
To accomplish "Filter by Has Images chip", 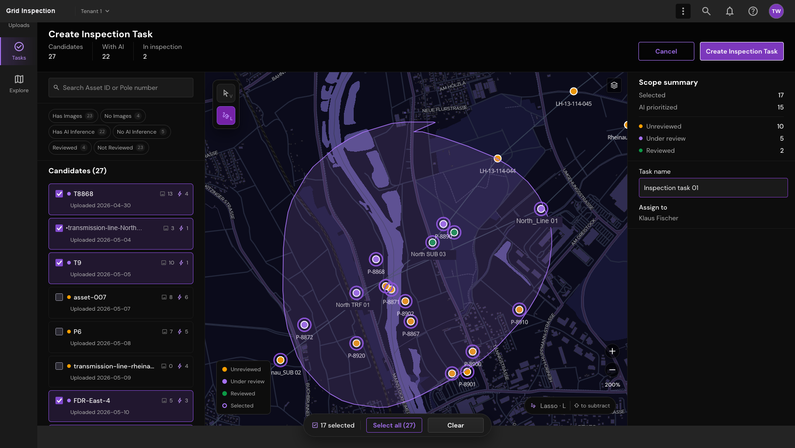I will pyautogui.click(x=73, y=116).
